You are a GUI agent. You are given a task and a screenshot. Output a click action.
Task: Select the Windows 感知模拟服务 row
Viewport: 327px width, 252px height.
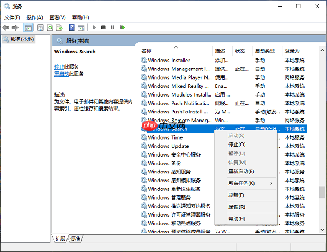pos(223,180)
